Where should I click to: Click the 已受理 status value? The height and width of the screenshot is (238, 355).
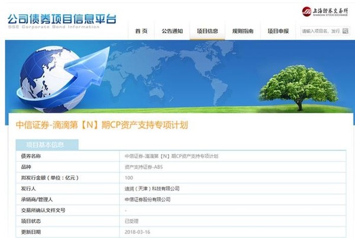click(x=131, y=221)
